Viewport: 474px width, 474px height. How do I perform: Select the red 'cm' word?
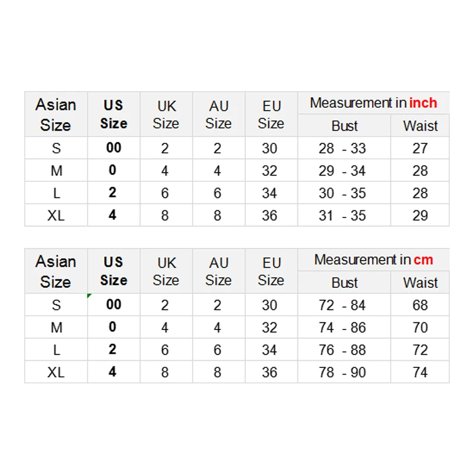coord(423,260)
